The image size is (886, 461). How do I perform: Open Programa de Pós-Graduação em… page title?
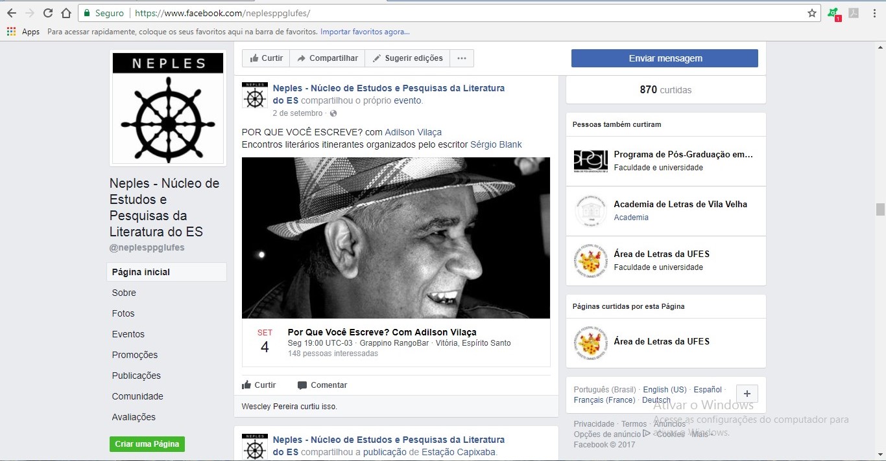pos(684,155)
